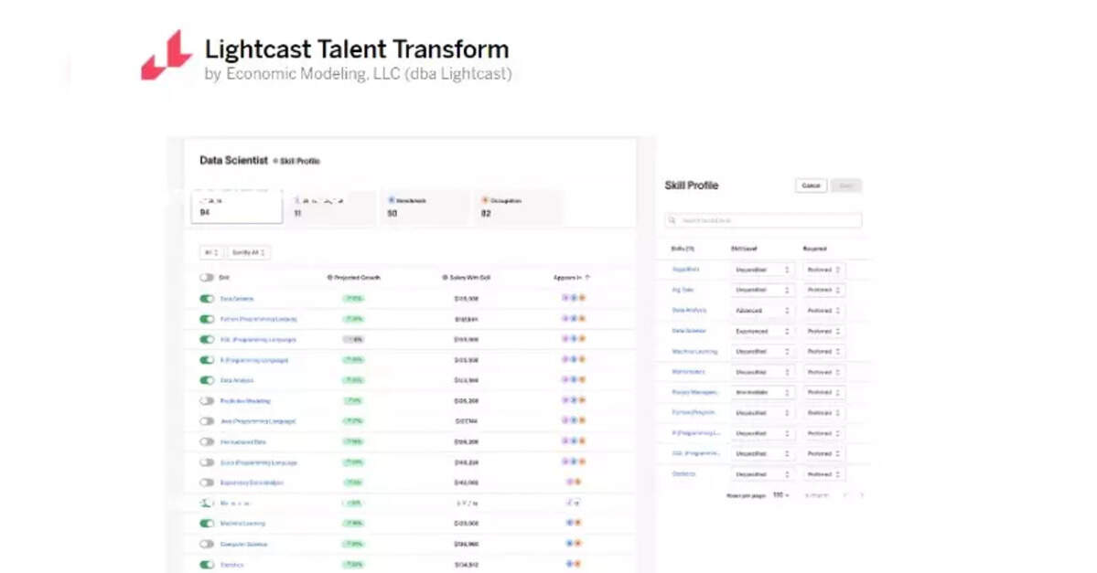Open the Rows per page dropdown
The height and width of the screenshot is (573, 1097).
coord(780,494)
